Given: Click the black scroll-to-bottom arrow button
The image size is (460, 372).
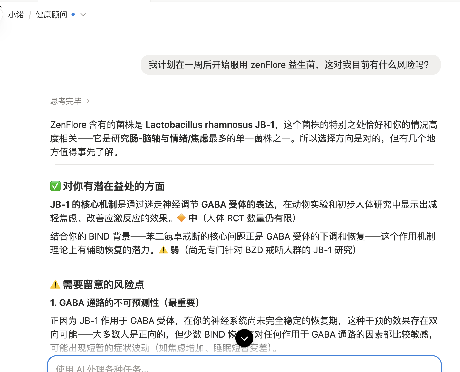Looking at the screenshot, I should pyautogui.click(x=244, y=338).
